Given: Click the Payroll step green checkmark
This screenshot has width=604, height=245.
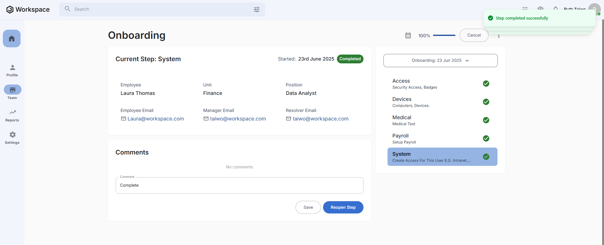Looking at the screenshot, I should (486, 138).
